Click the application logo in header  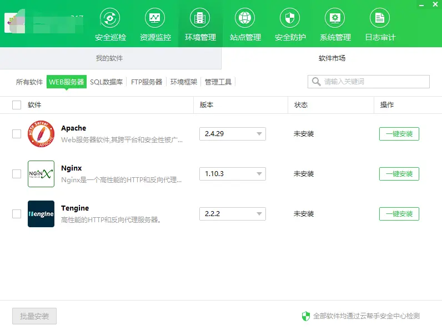[x=14, y=22]
